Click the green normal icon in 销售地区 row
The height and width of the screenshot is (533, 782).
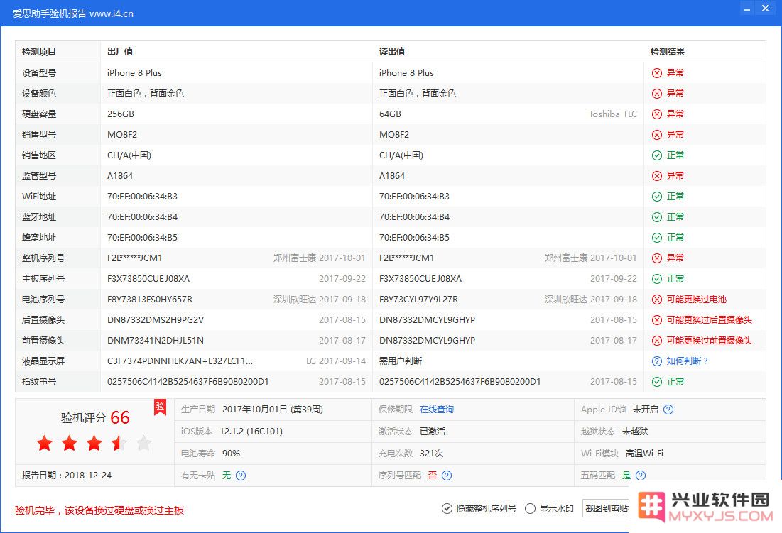point(657,155)
